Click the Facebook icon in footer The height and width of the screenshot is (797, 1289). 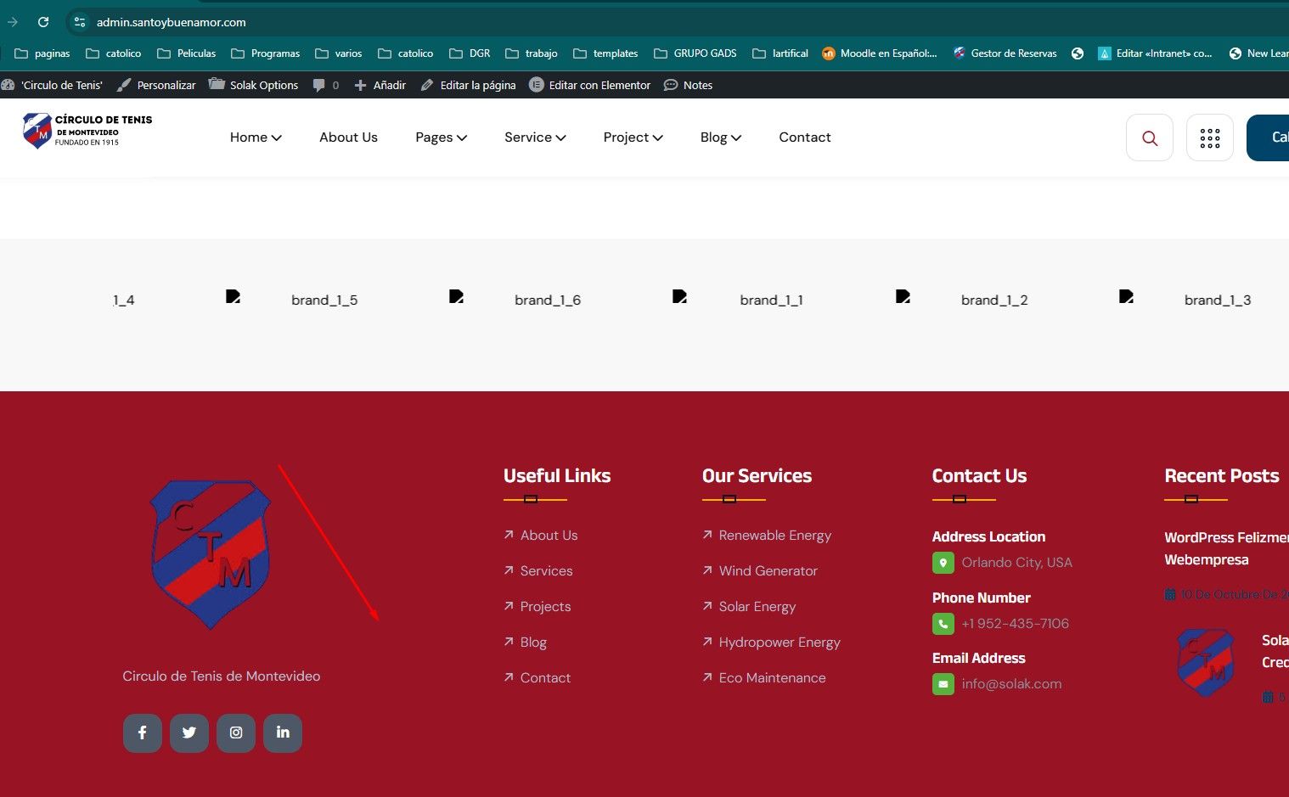[x=143, y=732]
